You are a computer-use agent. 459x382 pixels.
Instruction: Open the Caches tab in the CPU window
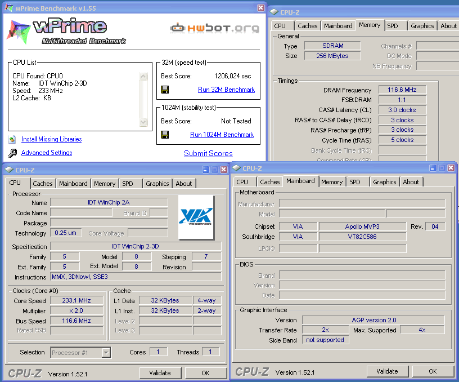[x=42, y=184]
